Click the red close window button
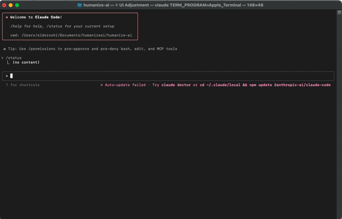This screenshot has height=219, width=342. pos(4,5)
